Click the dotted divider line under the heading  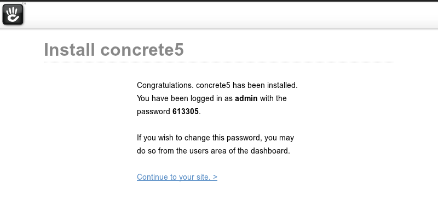[x=219, y=62]
